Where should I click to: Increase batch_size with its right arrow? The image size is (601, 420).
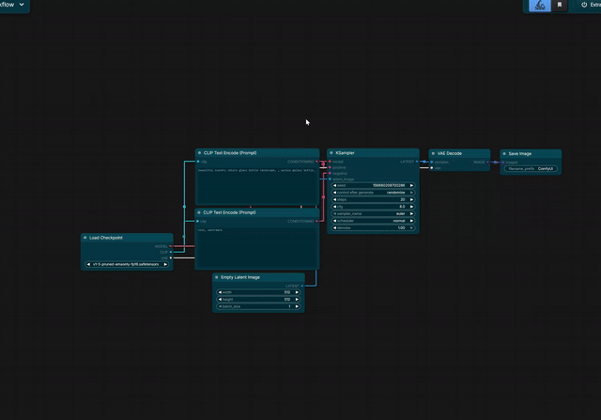pos(297,307)
